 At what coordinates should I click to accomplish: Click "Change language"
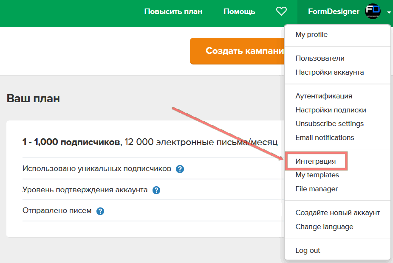coord(324,227)
